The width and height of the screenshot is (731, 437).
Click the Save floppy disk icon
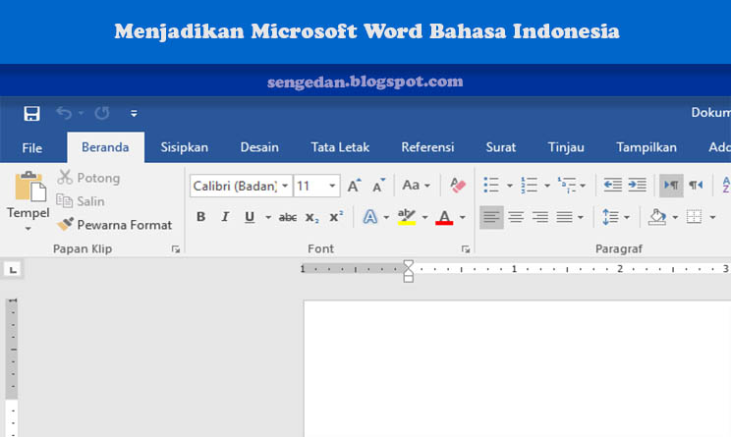pyautogui.click(x=31, y=113)
